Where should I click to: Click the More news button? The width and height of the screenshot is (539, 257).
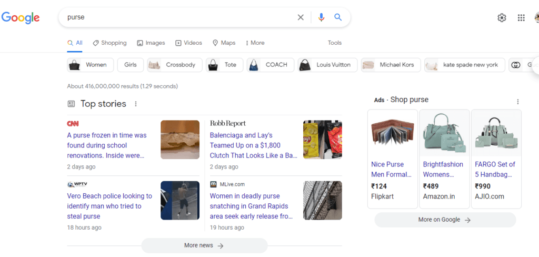(204, 245)
